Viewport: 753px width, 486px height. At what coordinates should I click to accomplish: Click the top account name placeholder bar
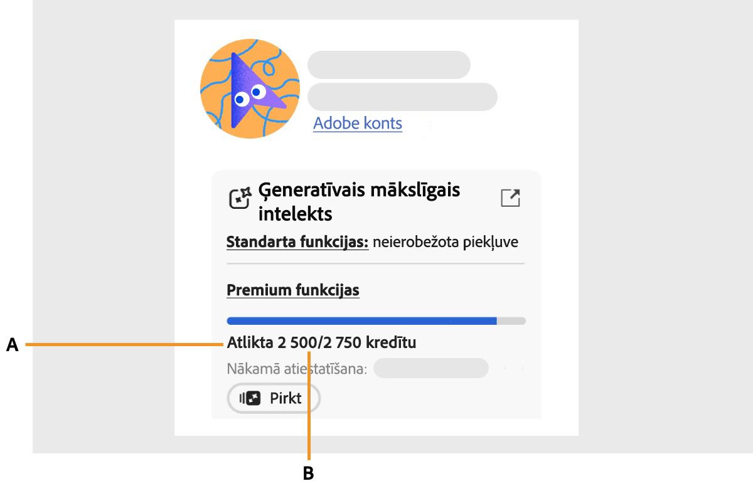(x=388, y=65)
